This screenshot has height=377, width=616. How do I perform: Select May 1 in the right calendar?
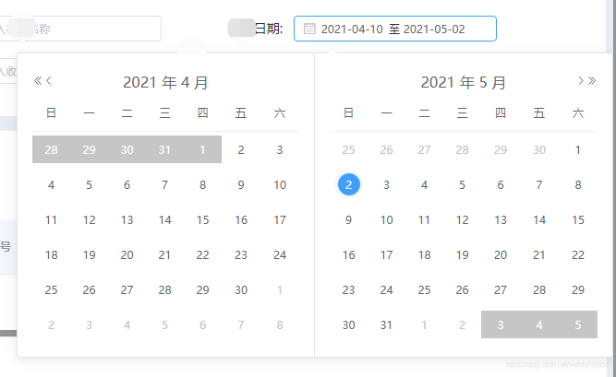pos(578,150)
